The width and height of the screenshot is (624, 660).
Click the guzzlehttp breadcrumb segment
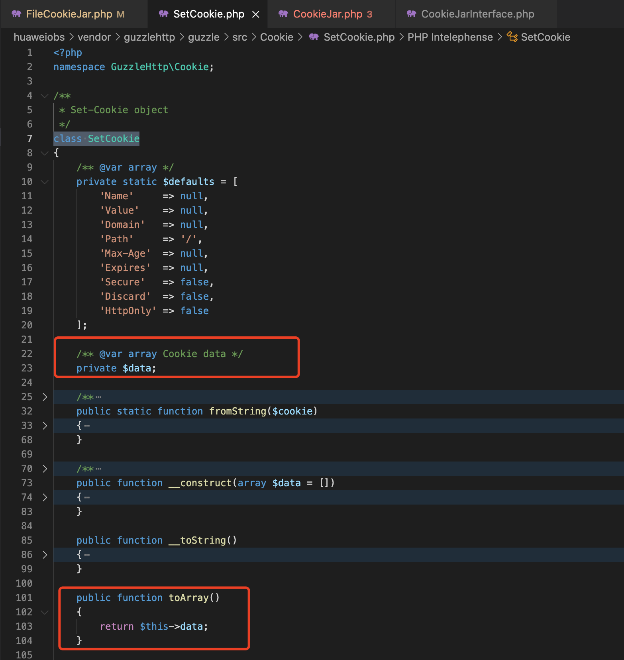[149, 37]
